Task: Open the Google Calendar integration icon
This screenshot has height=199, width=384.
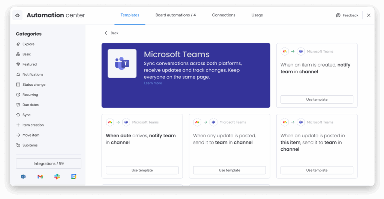Action: (74, 177)
